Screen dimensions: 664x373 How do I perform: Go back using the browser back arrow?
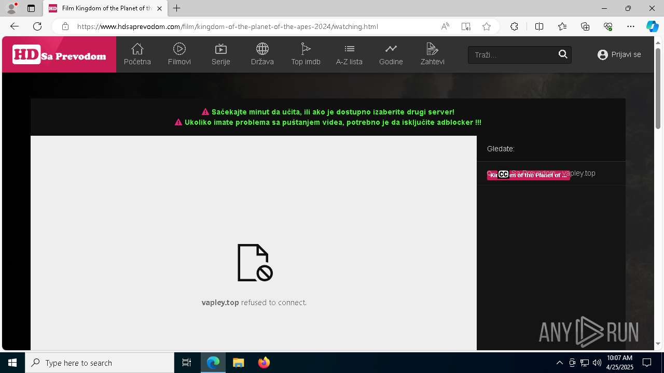15,26
